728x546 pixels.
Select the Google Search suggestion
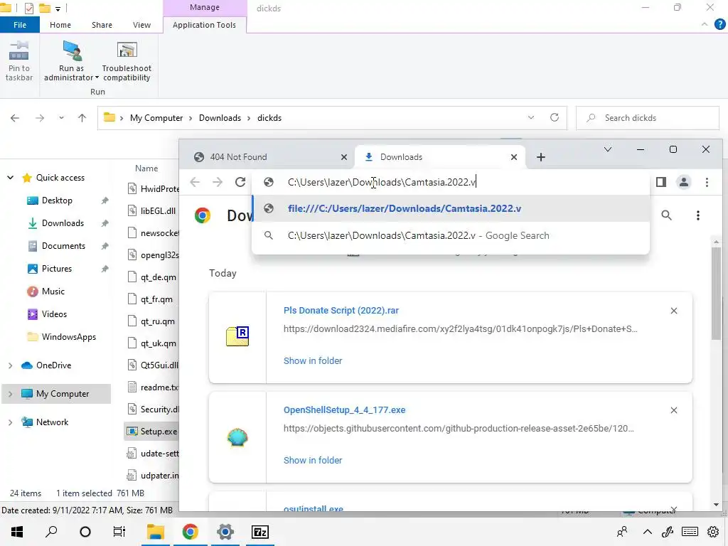click(450, 235)
